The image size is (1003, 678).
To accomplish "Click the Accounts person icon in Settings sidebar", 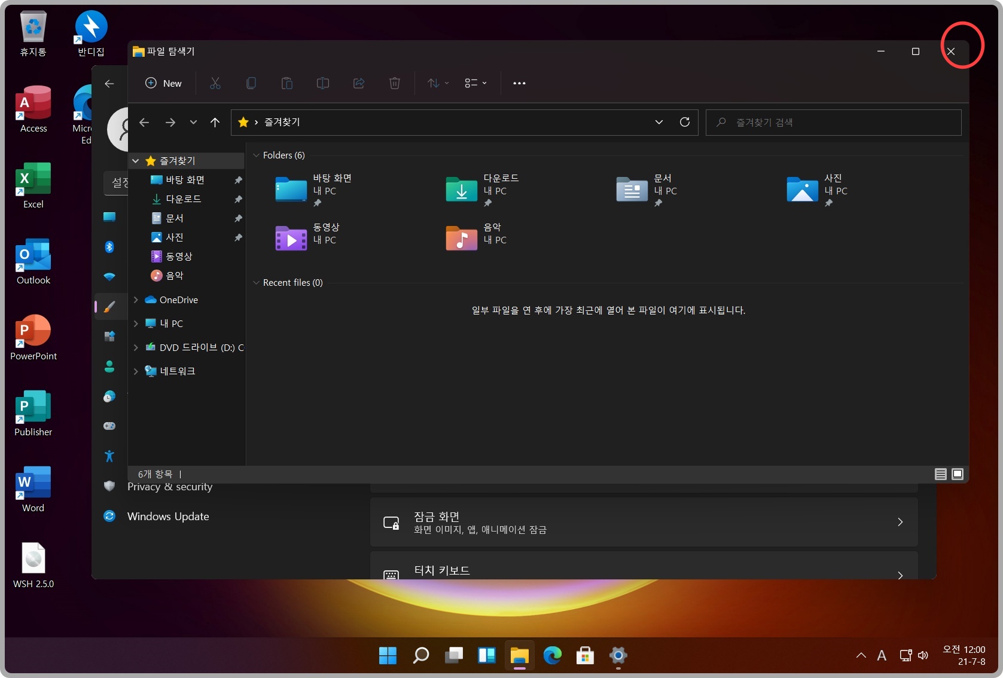I will coord(109,367).
